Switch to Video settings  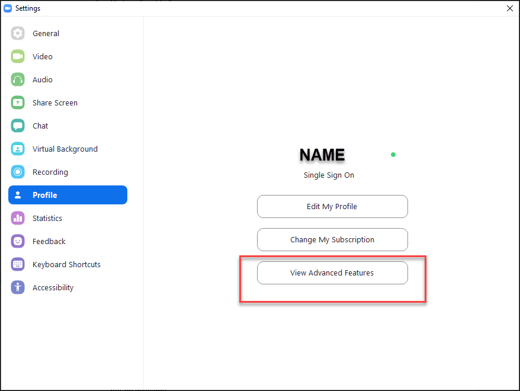[68, 56]
